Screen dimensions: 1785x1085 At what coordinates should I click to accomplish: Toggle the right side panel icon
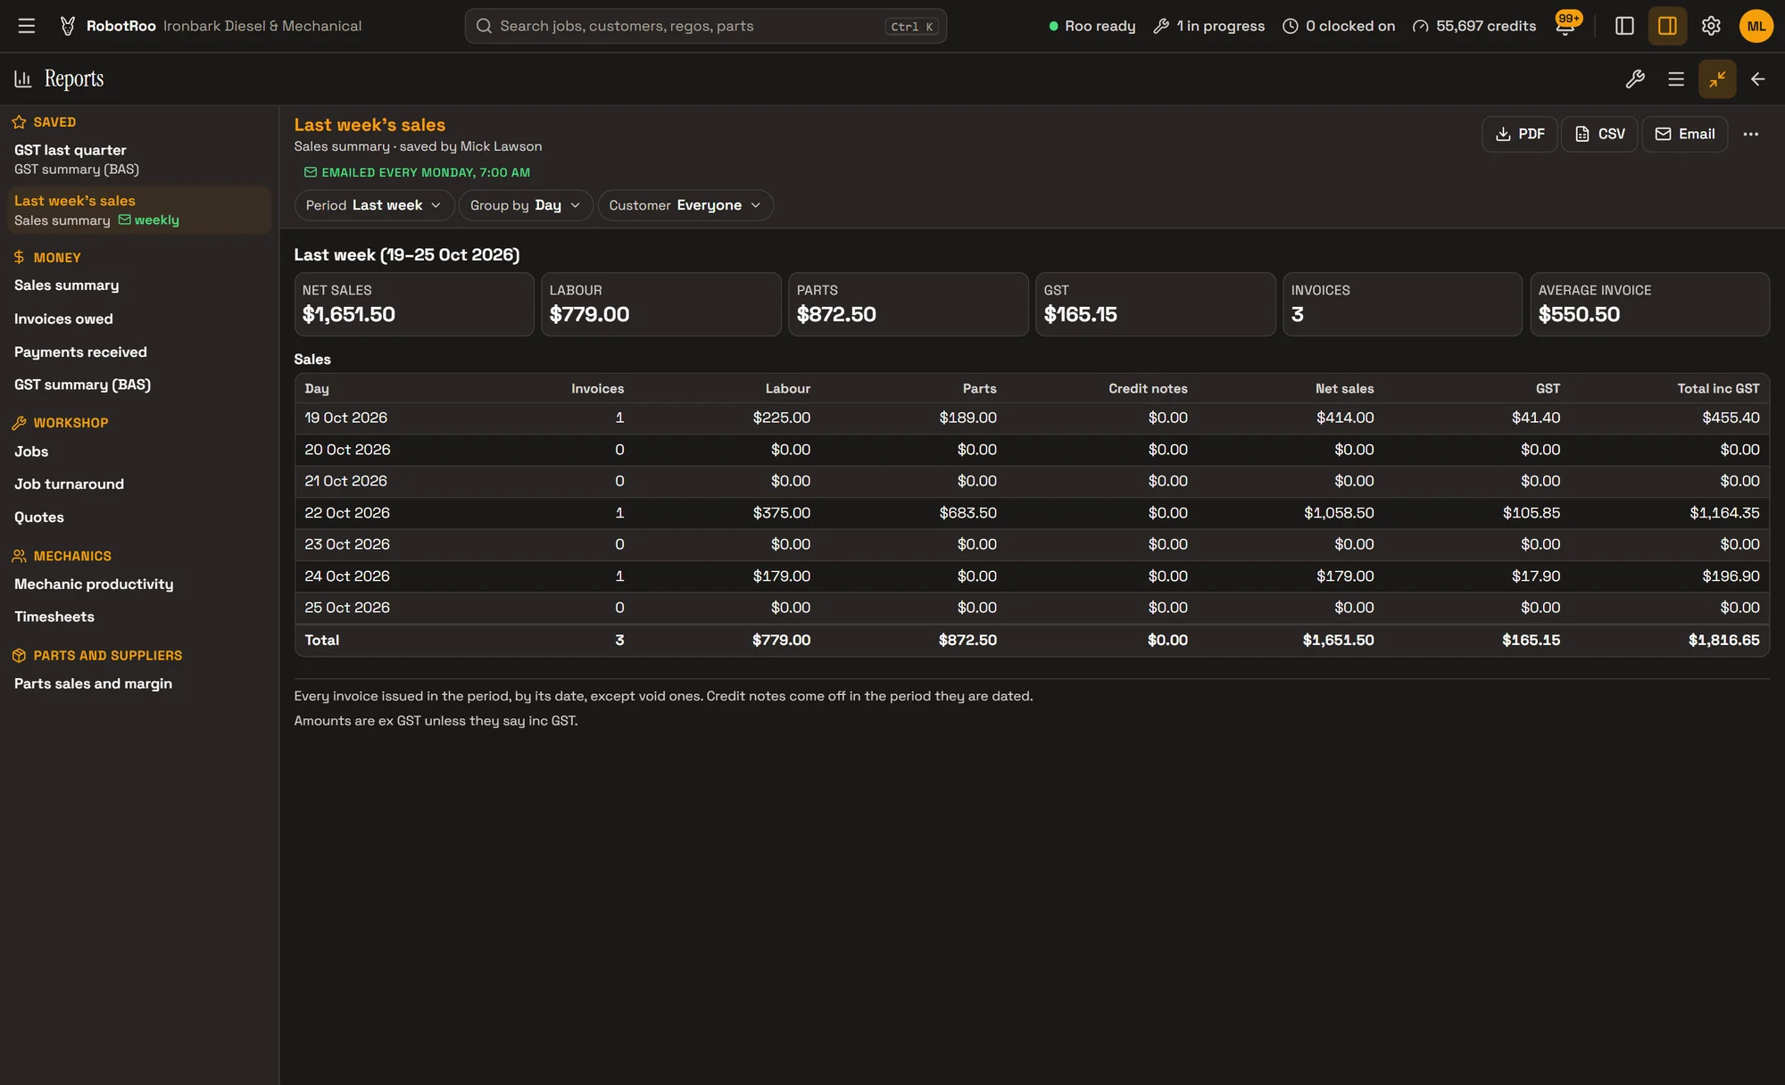pos(1667,26)
